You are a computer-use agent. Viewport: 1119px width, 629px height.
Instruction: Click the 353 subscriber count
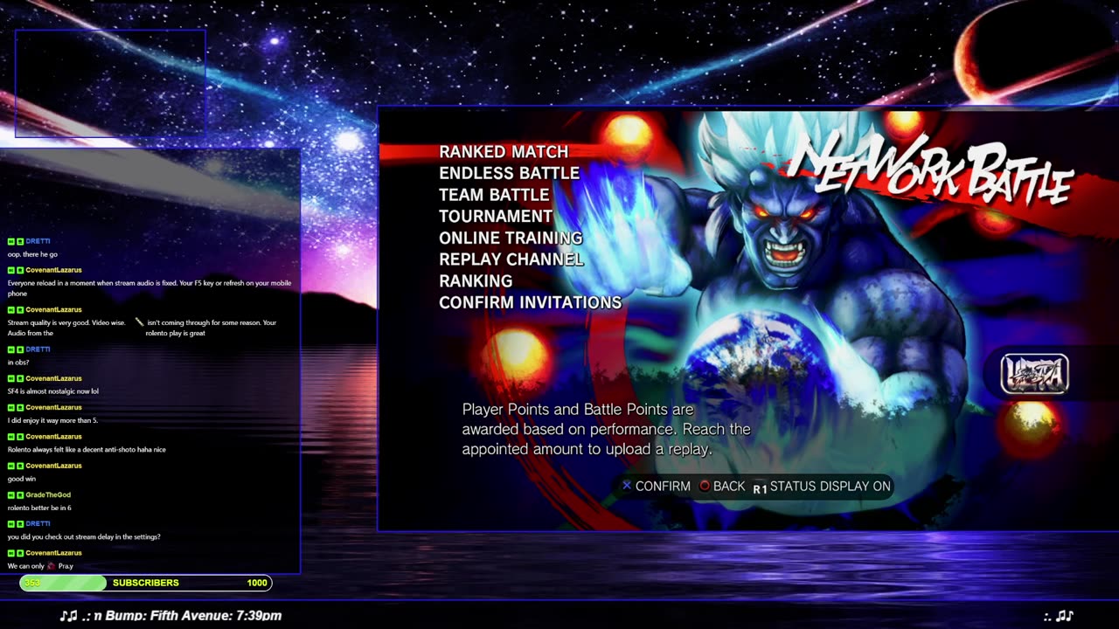pos(32,583)
